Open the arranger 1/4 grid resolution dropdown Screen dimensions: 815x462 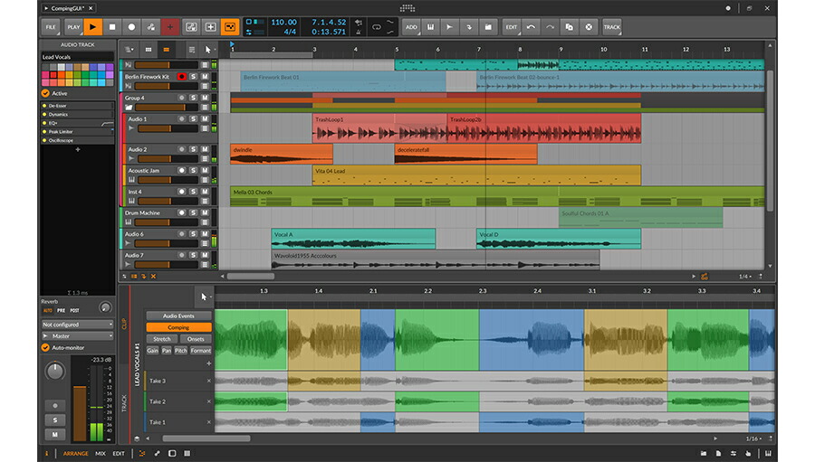click(x=745, y=276)
